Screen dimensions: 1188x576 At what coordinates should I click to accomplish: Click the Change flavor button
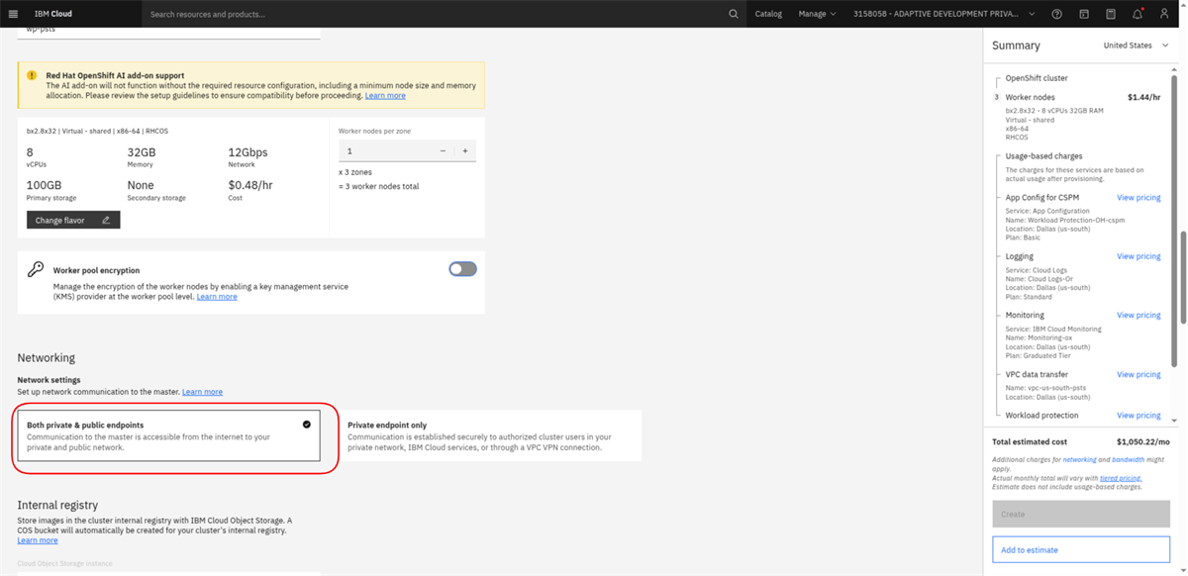tap(73, 220)
